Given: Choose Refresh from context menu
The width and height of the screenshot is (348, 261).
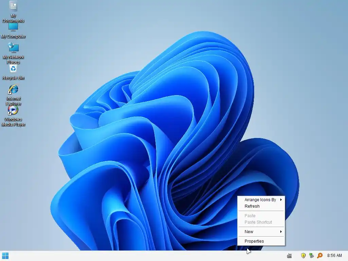Looking at the screenshot, I should pos(261,206).
